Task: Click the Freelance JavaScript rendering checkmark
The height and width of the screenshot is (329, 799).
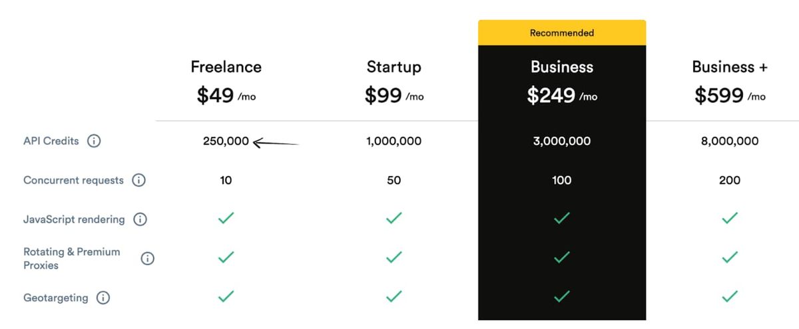Action: pos(226,218)
